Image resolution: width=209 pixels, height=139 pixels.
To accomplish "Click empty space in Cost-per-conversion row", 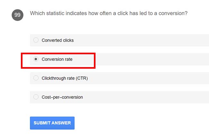I will point(151,97).
